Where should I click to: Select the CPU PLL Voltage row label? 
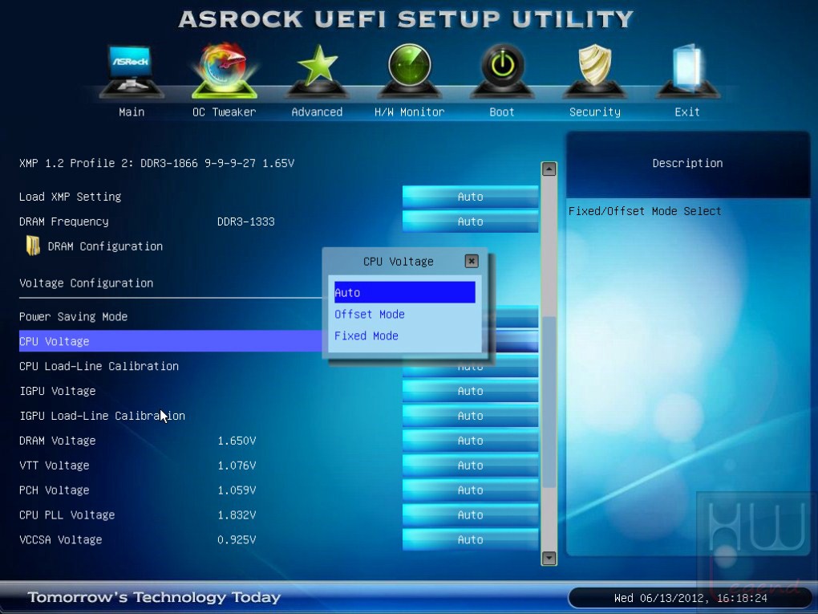pos(67,514)
